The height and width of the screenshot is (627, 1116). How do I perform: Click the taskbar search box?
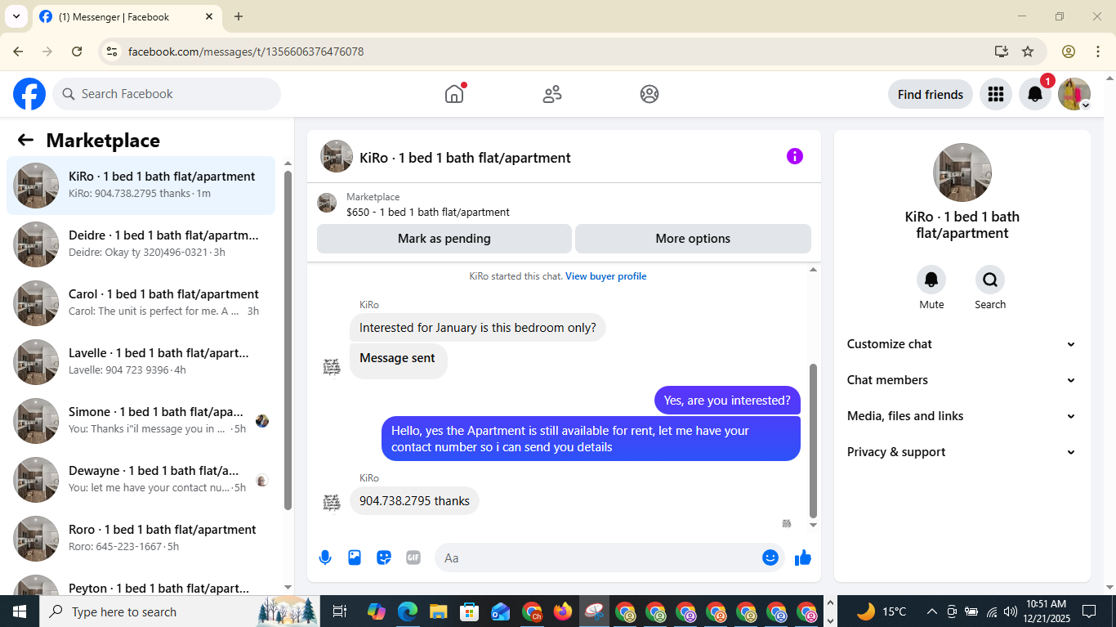pos(181,611)
